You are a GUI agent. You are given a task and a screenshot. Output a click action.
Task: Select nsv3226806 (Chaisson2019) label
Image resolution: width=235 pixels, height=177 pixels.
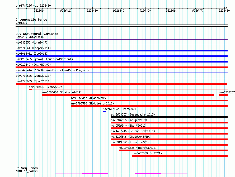[x=130, y=137]
